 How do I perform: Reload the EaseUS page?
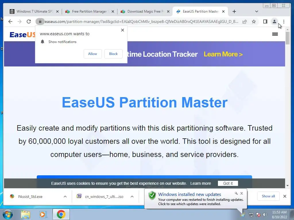[29, 21]
